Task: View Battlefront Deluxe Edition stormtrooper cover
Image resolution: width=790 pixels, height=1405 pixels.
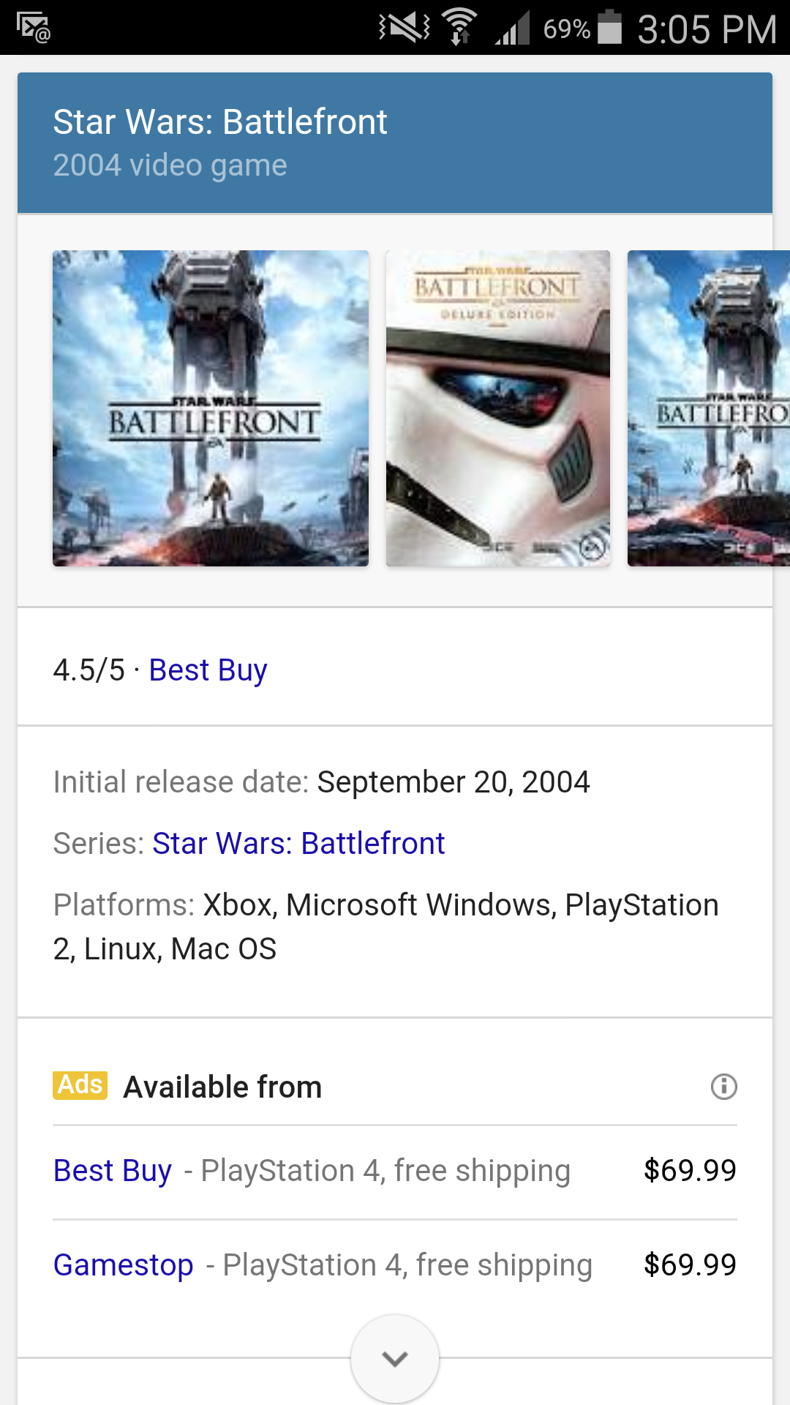Action: (498, 408)
